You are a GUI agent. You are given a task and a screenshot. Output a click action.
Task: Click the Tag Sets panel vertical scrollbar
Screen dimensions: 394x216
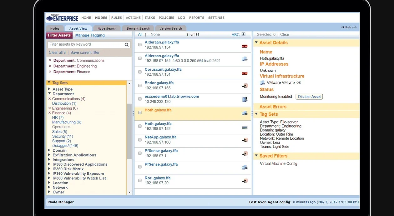click(129, 131)
